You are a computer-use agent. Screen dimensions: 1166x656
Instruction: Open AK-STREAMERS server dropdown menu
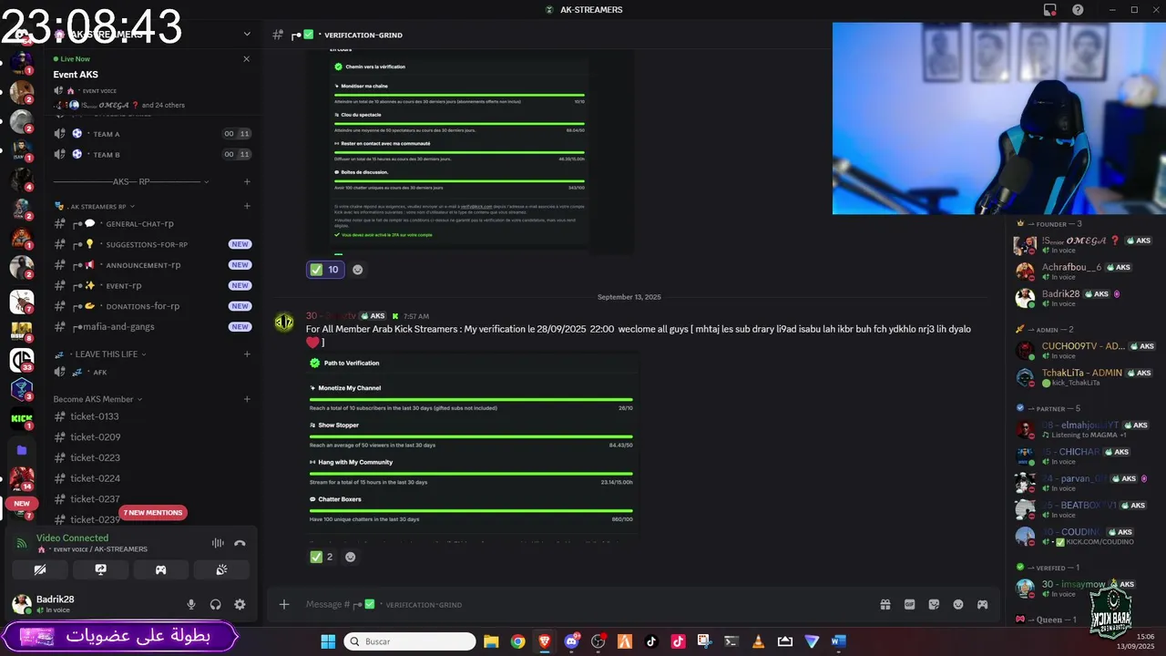tap(246, 34)
